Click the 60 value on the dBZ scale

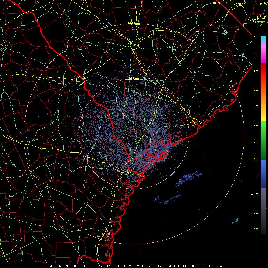click(256, 71)
